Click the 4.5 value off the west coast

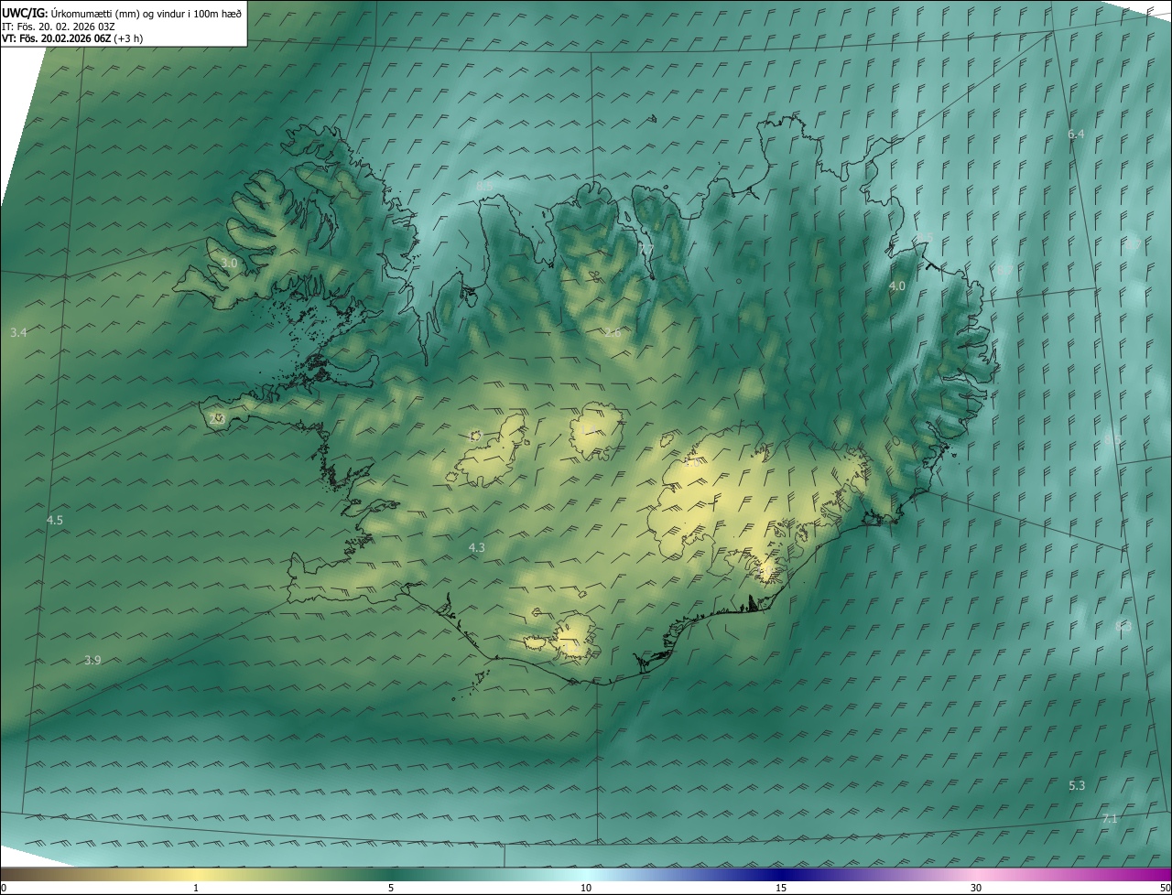point(55,520)
